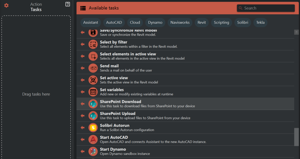Screen dimensions: 300x159
Task: Click the Start Dynamo icon
Action: [93, 152]
